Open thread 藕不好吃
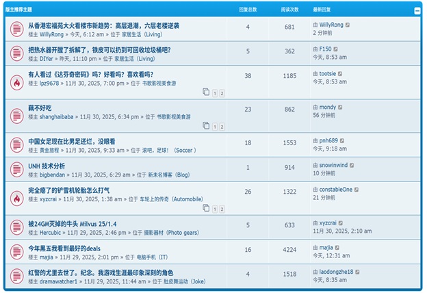The image size is (427, 293). click(40, 108)
